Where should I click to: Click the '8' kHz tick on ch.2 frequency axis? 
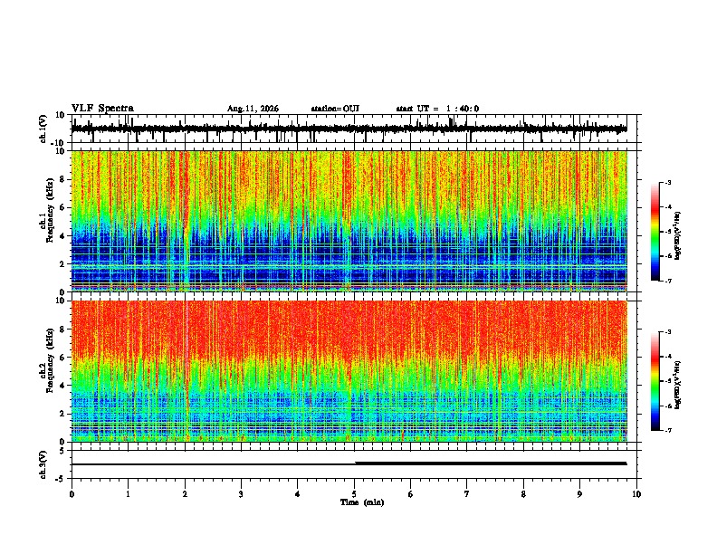tap(62, 330)
